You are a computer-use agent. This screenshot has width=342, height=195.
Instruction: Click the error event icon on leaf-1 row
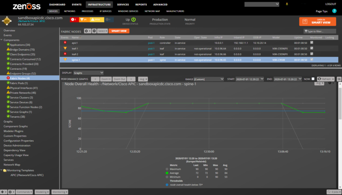(x=65, y=48)
